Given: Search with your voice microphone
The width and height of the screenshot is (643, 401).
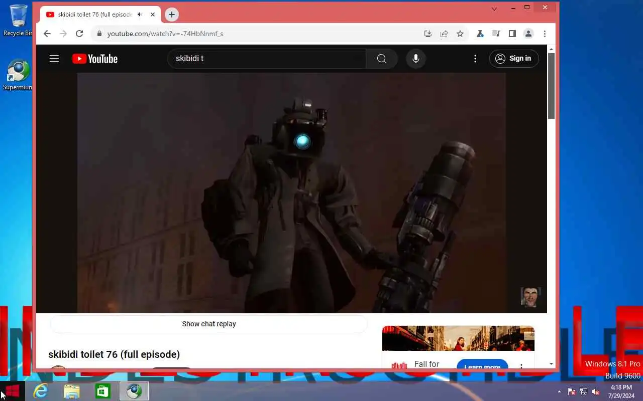Looking at the screenshot, I should pos(416,59).
